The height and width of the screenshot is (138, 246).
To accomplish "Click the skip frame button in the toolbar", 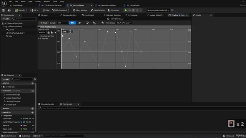I will pyautogui.click(x=130, y=10).
